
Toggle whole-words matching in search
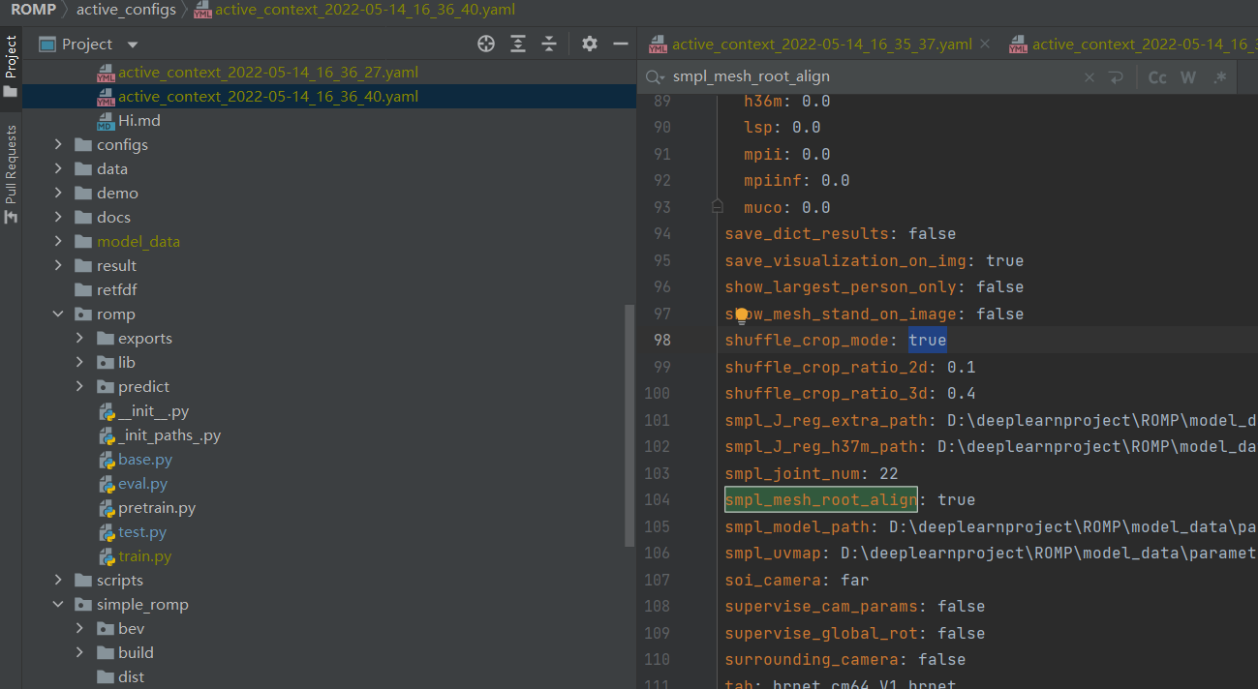(1188, 76)
